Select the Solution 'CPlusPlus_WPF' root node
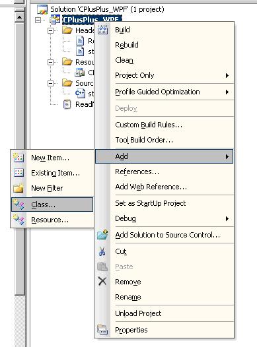Viewport: 257px width, 347px height. coord(107,9)
